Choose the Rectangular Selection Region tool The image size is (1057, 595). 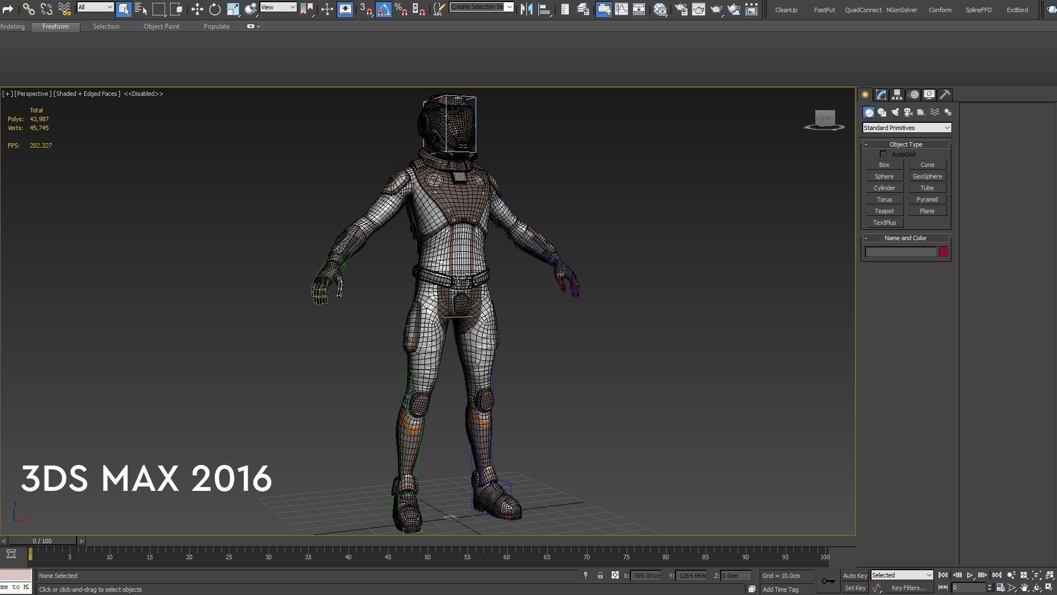click(159, 9)
